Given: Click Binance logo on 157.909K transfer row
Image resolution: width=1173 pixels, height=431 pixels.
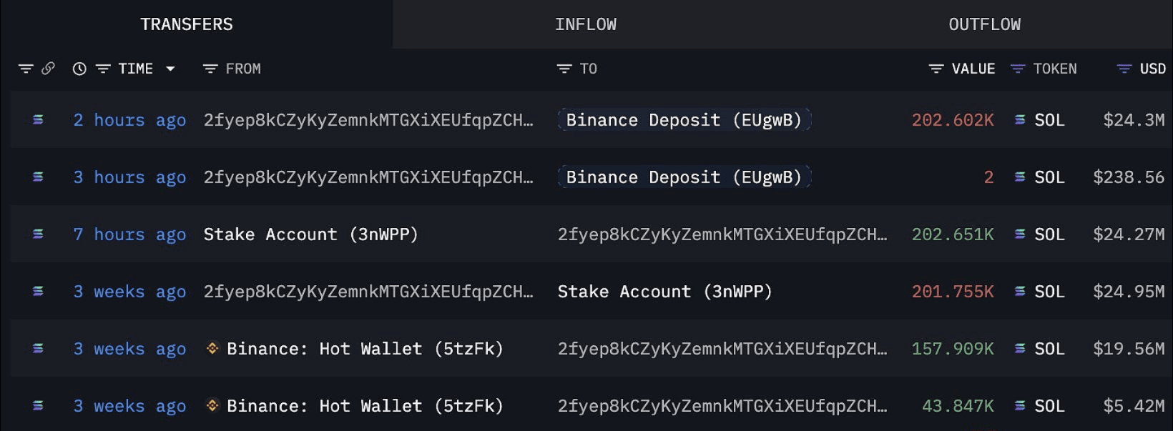Looking at the screenshot, I should click(212, 348).
